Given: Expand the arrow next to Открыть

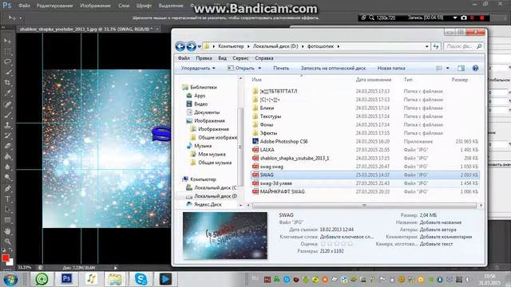Looking at the screenshot, I should (x=259, y=69).
